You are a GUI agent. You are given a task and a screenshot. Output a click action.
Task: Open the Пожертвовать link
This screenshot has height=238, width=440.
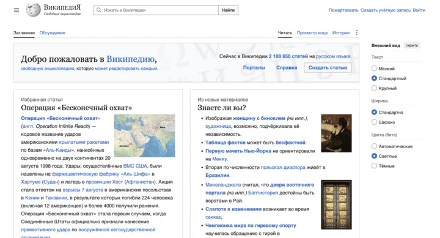(x=343, y=10)
